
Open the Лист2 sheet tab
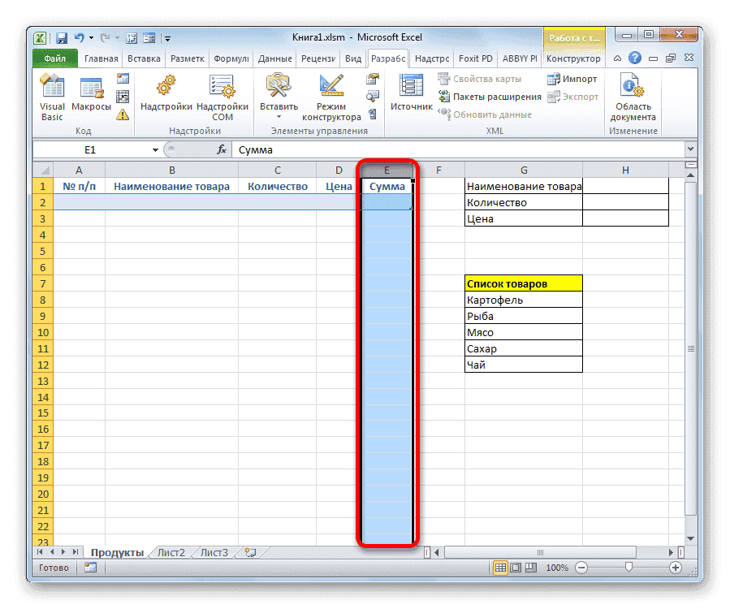[x=171, y=551]
